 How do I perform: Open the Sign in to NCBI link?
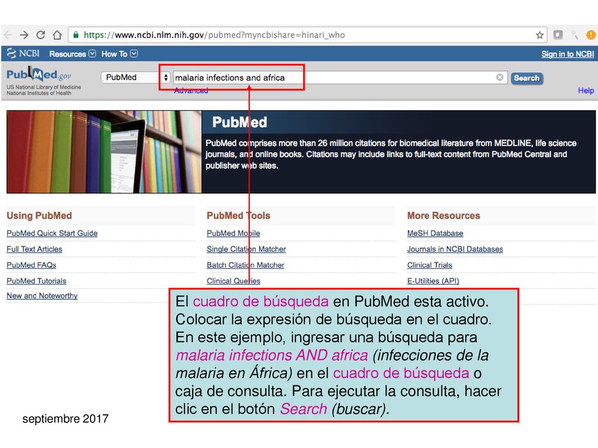coord(568,54)
